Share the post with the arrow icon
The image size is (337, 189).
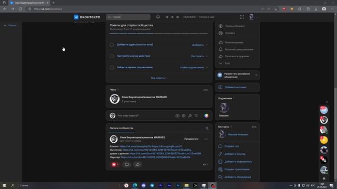(137, 164)
